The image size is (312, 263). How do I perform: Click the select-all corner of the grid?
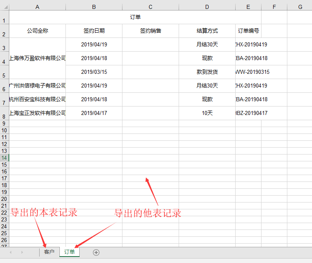click(x=4, y=7)
